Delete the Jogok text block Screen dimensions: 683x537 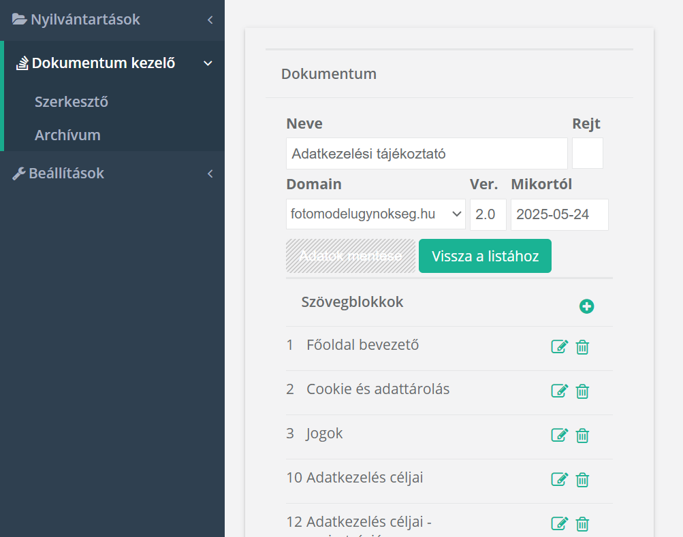coord(582,435)
